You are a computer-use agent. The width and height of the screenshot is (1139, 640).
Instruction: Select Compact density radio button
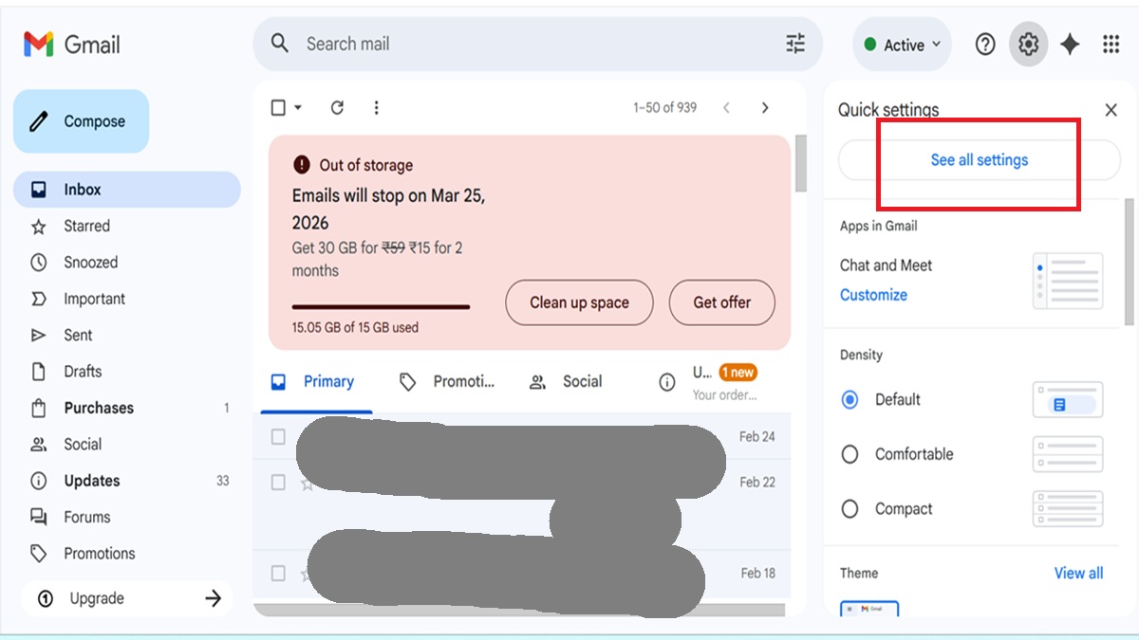click(x=850, y=509)
